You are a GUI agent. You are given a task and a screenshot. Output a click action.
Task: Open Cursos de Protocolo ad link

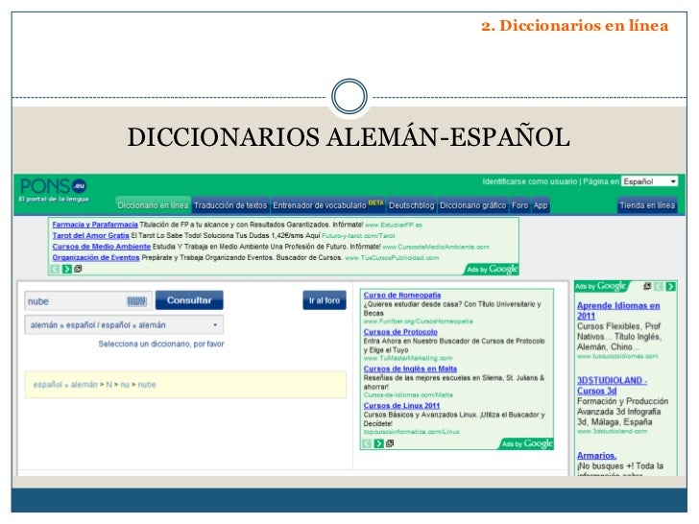(400, 332)
